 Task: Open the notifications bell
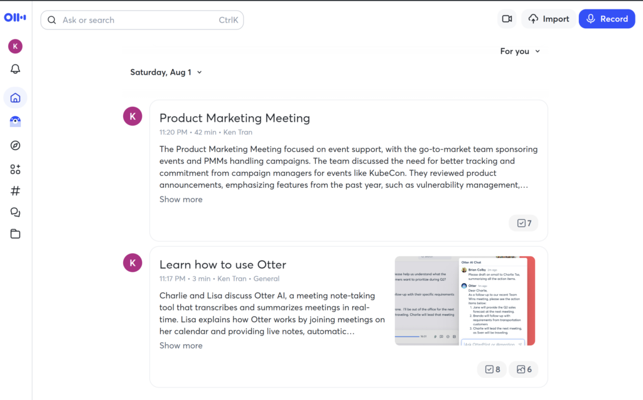tap(15, 69)
